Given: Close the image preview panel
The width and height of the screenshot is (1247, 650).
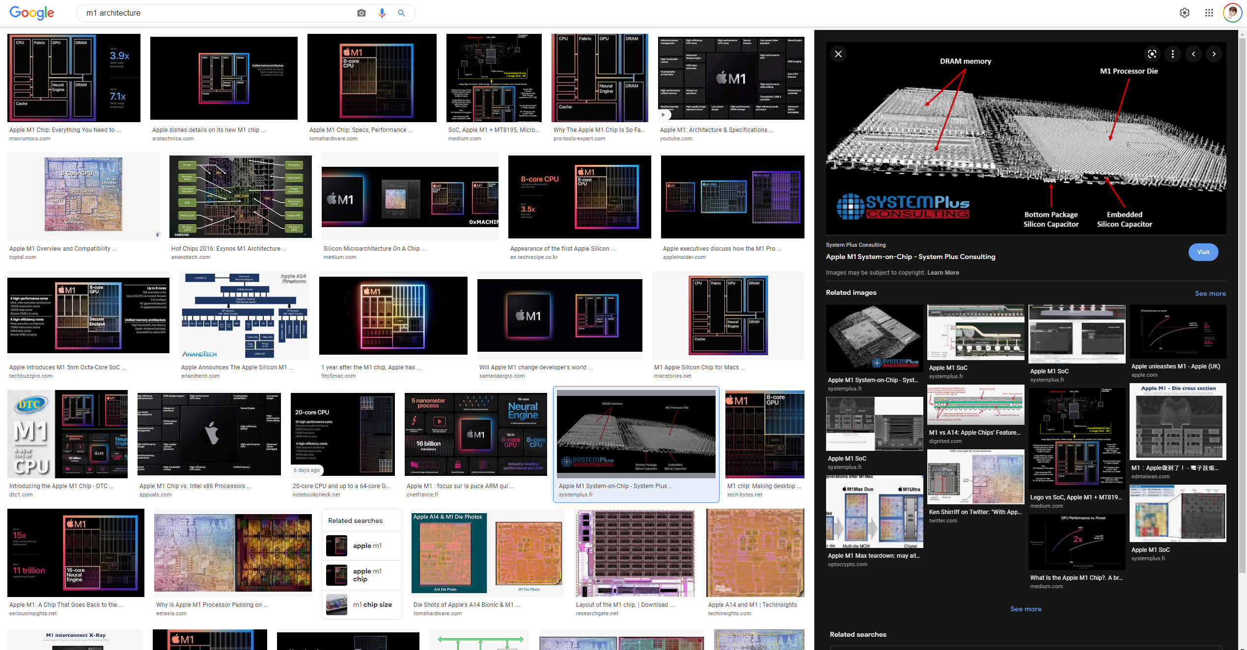Looking at the screenshot, I should pos(838,54).
